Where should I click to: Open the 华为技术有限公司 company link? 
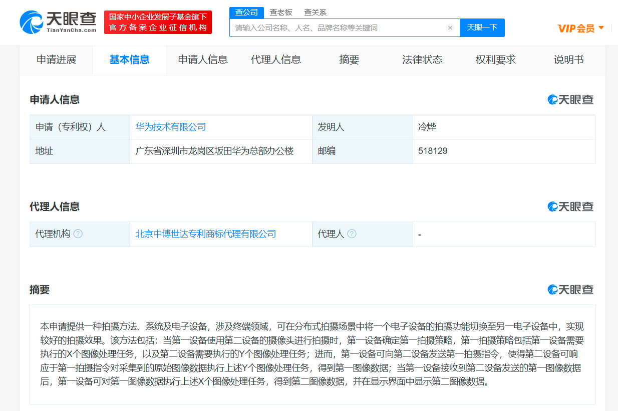pyautogui.click(x=171, y=127)
